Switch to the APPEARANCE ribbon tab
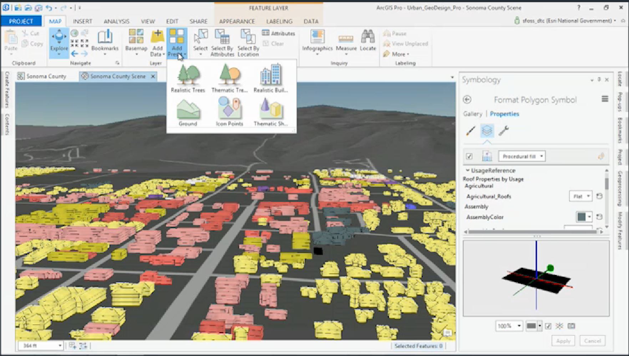Screen dimensions: 629x356 pos(237,21)
